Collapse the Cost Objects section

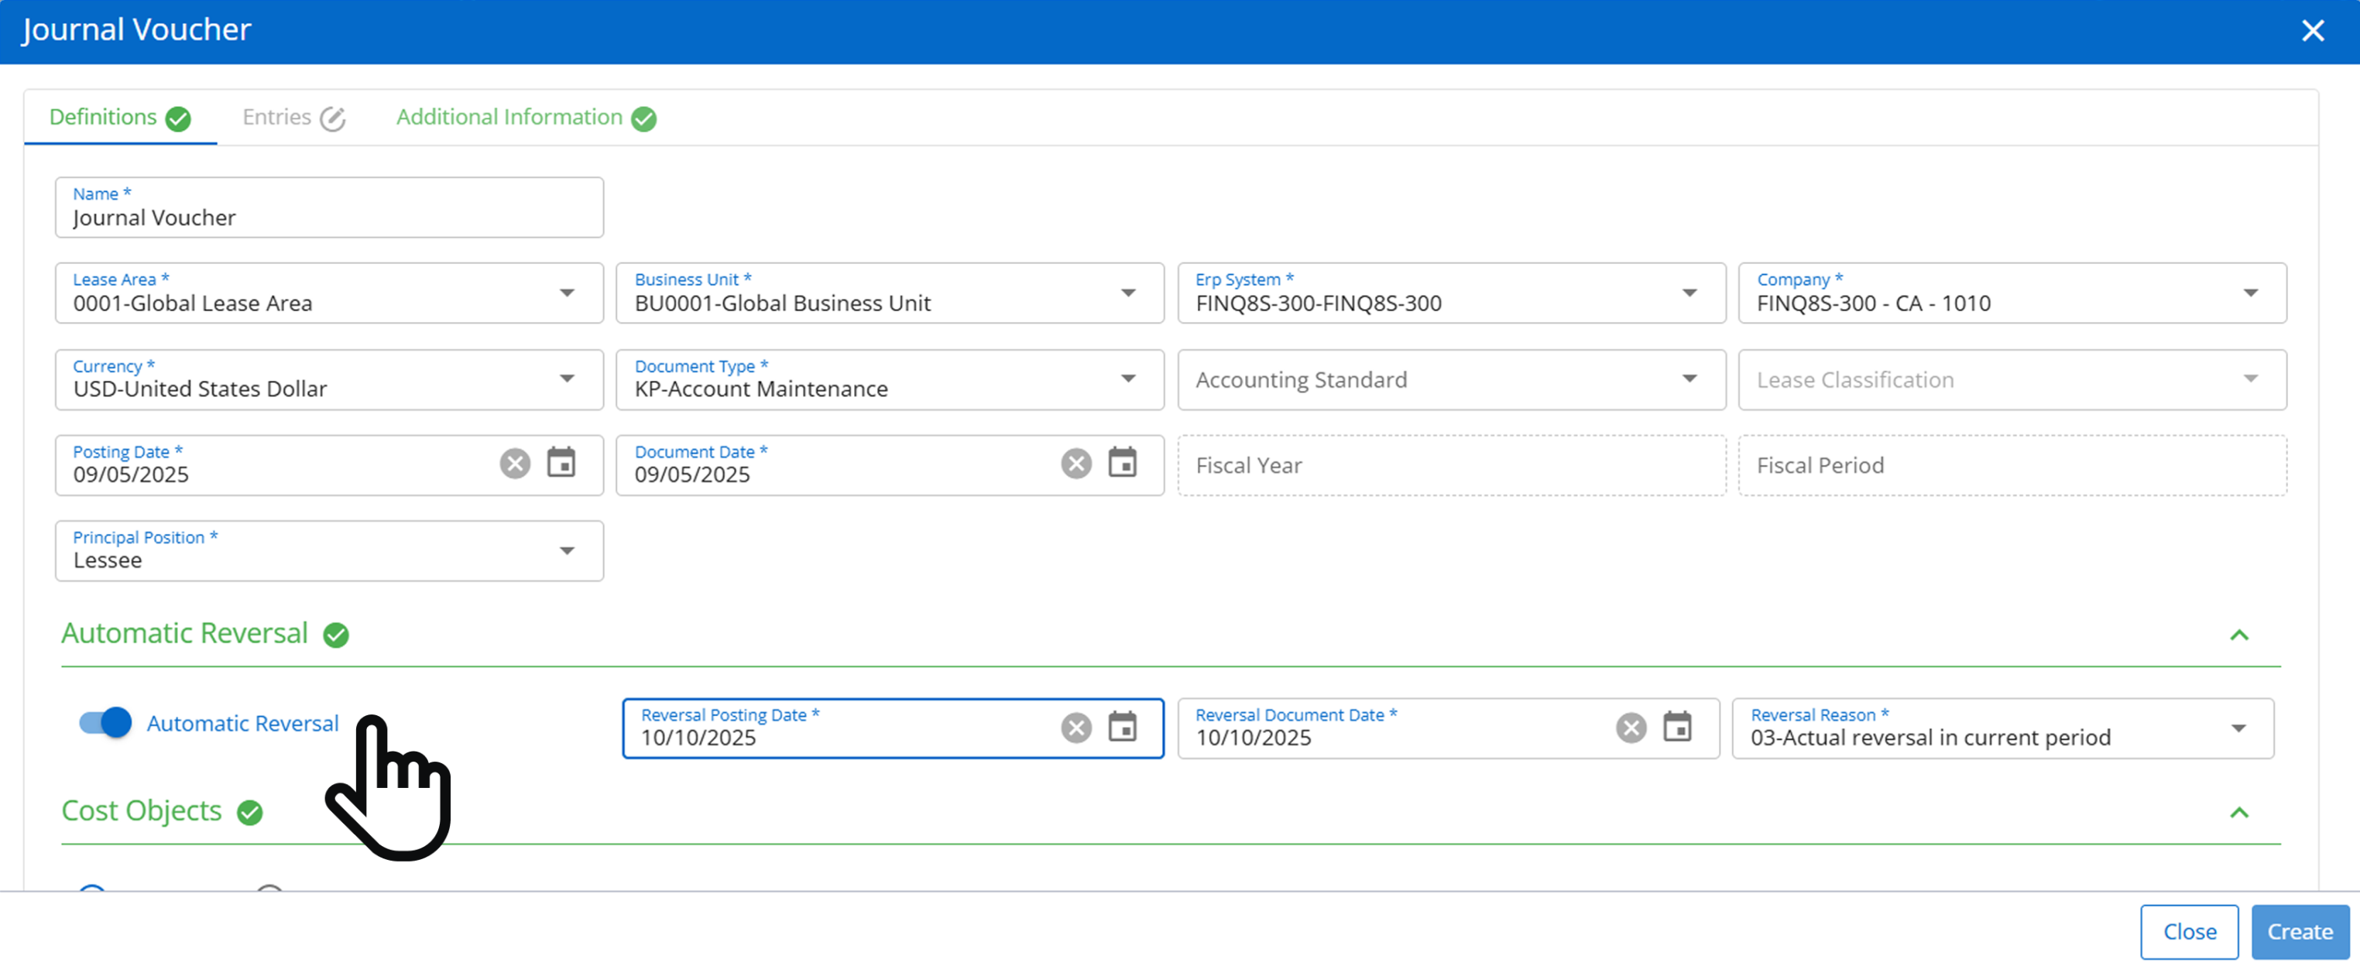pyautogui.click(x=2239, y=812)
